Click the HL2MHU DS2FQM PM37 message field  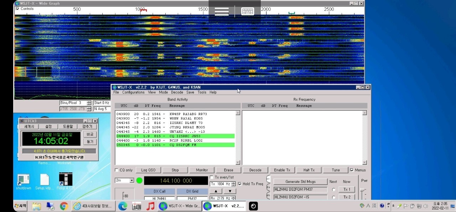(x=300, y=190)
